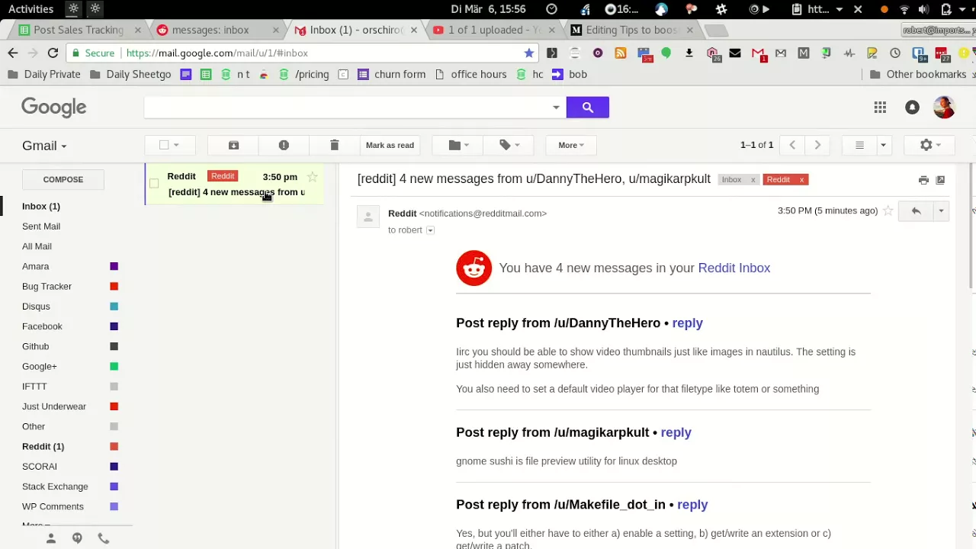Open the Move to folder dropdown

coord(459,145)
